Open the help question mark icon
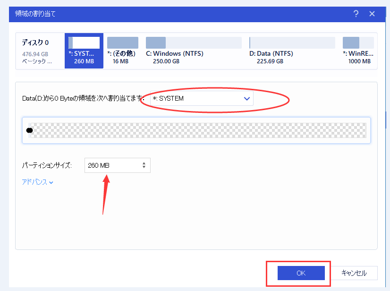The image size is (390, 291). coord(356,14)
